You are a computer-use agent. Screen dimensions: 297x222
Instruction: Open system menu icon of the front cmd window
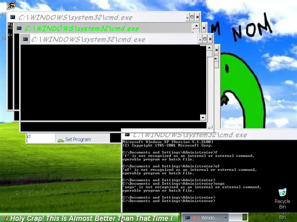coord(26,39)
